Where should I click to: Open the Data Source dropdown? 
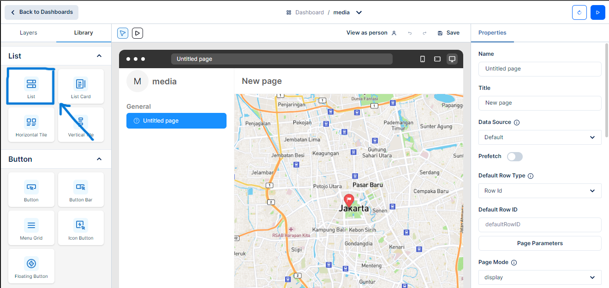point(540,137)
